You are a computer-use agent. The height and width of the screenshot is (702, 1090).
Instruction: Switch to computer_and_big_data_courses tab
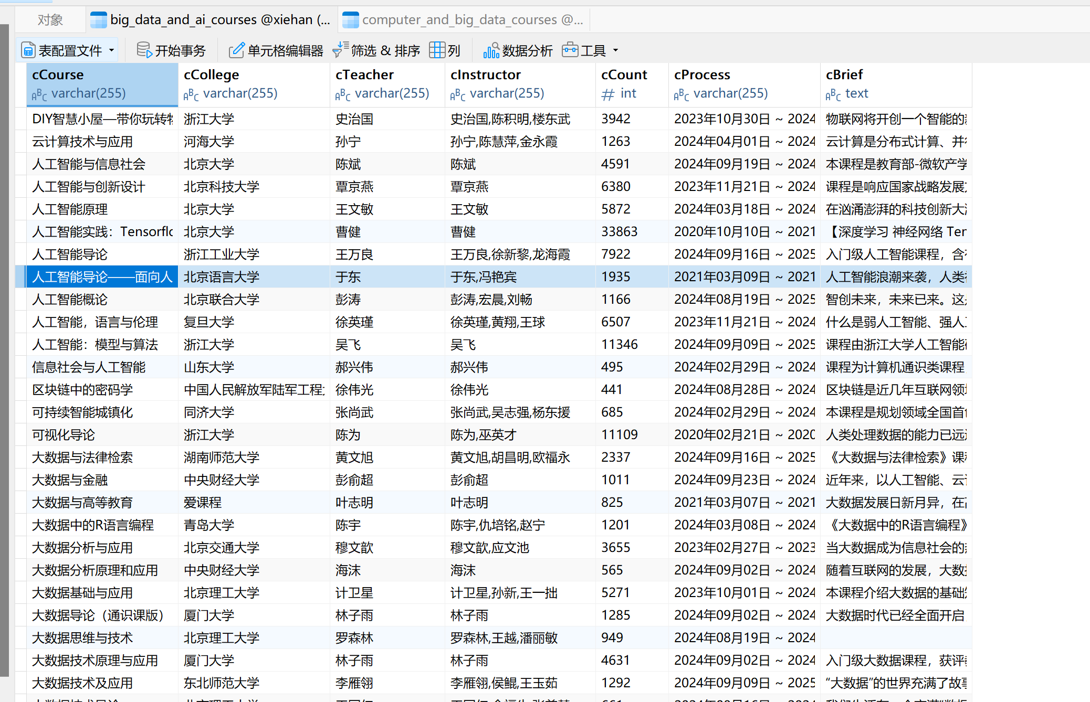tap(463, 20)
